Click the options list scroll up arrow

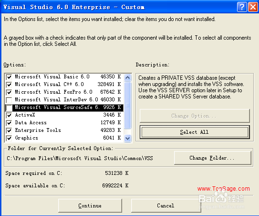[127, 77]
